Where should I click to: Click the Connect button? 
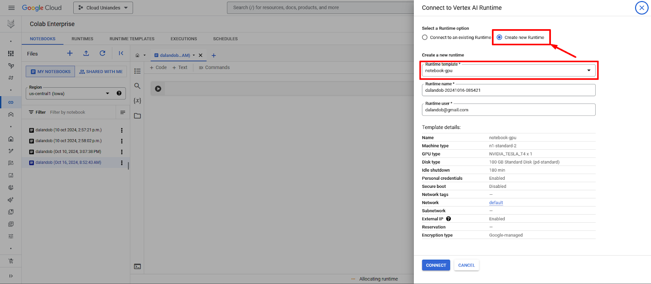(436, 265)
